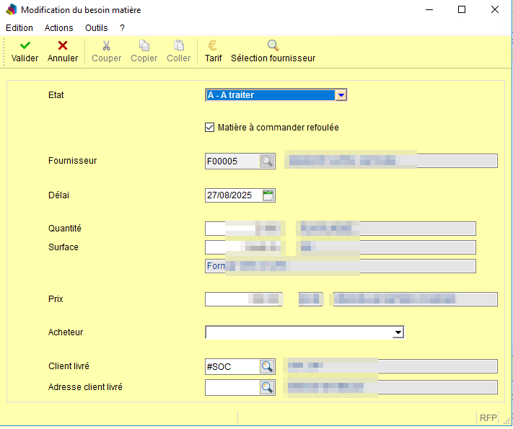Screen dimensions: 513x429
Task: Open Sélection fournisseur magnifier tool
Action: click(273, 45)
